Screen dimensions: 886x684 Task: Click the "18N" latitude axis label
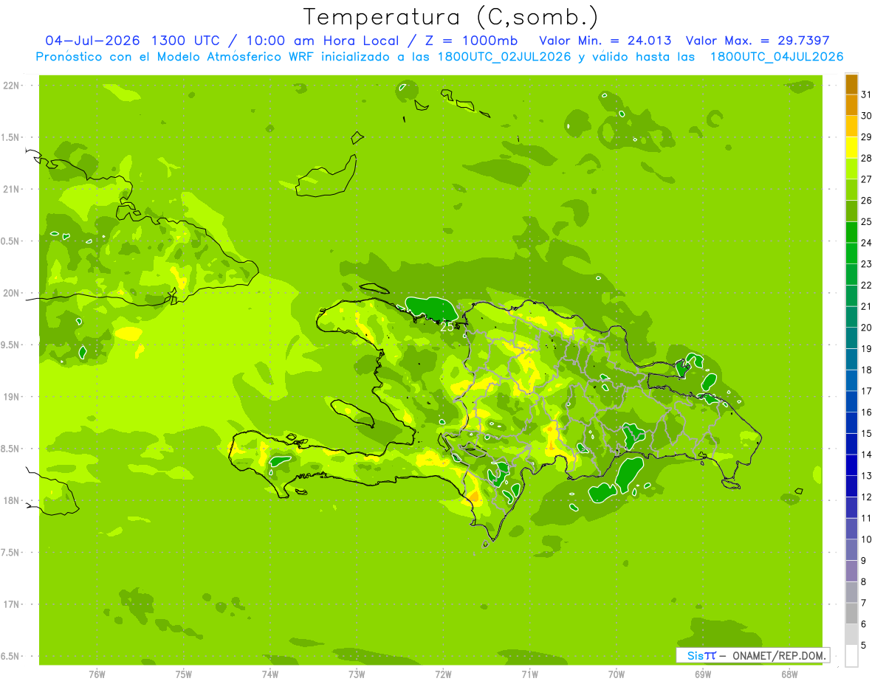tap(12, 500)
